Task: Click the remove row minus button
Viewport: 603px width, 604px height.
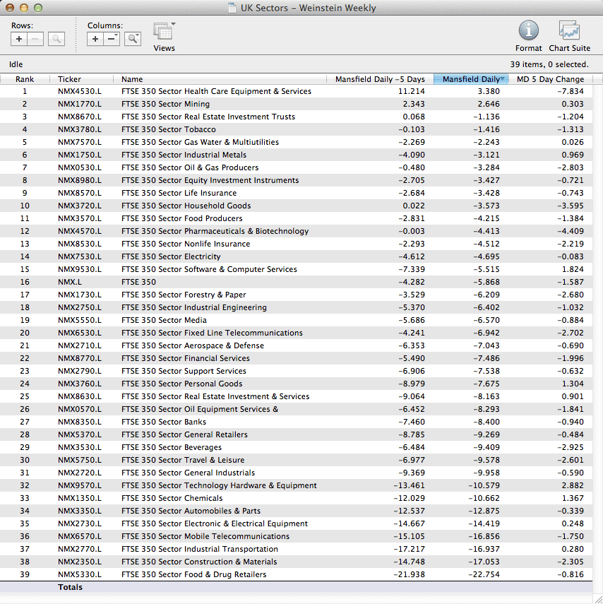Action: pyautogui.click(x=35, y=40)
